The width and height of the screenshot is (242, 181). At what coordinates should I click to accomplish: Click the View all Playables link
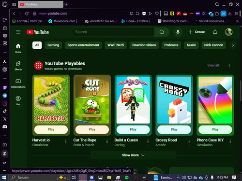[x=213, y=65]
